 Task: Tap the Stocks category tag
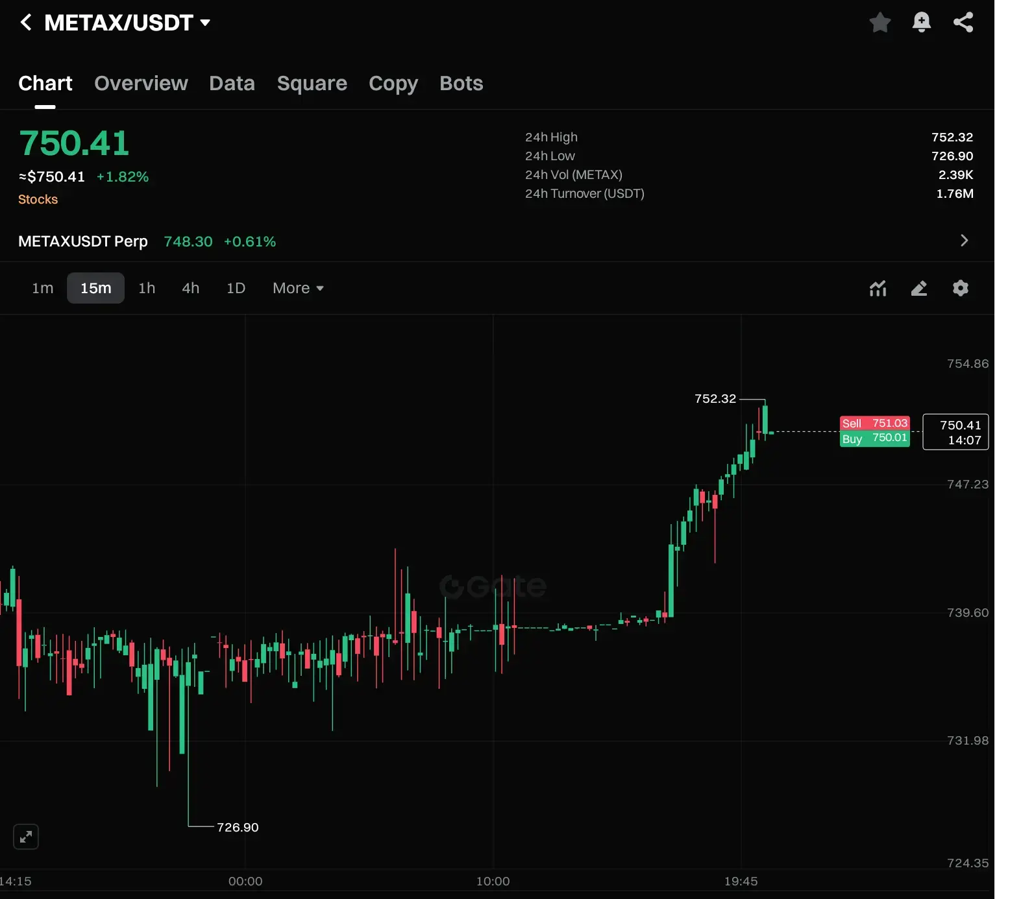(x=38, y=200)
